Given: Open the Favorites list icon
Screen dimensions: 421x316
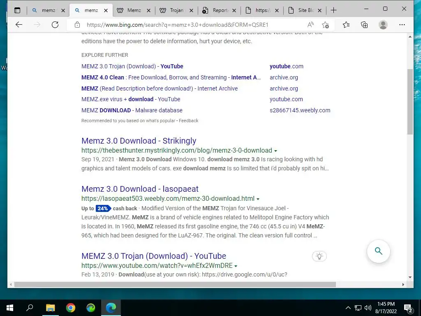Looking at the screenshot, I should coord(346,25).
